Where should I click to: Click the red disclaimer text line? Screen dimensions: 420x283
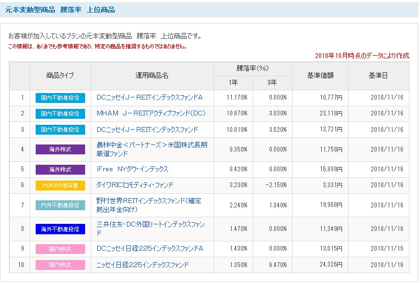(x=98, y=47)
